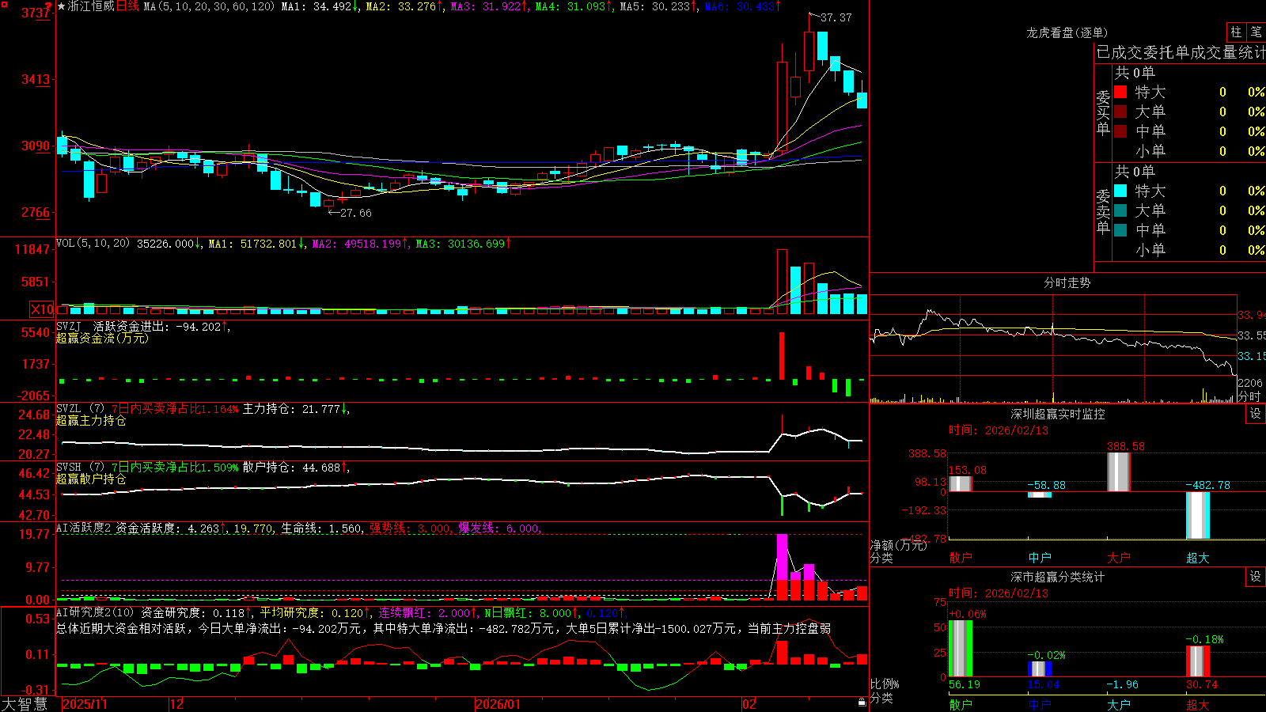The image size is (1266, 712).
Task: Click the 委买单 vertical label
Action: tap(1103, 112)
